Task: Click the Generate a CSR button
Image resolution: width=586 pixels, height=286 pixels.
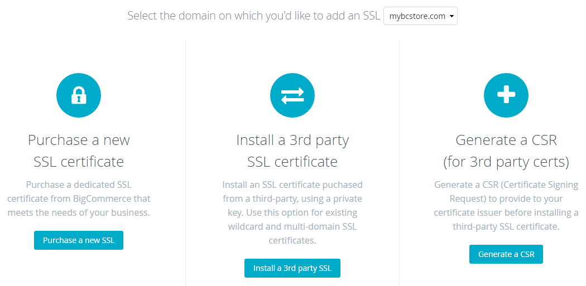Action: [506, 254]
